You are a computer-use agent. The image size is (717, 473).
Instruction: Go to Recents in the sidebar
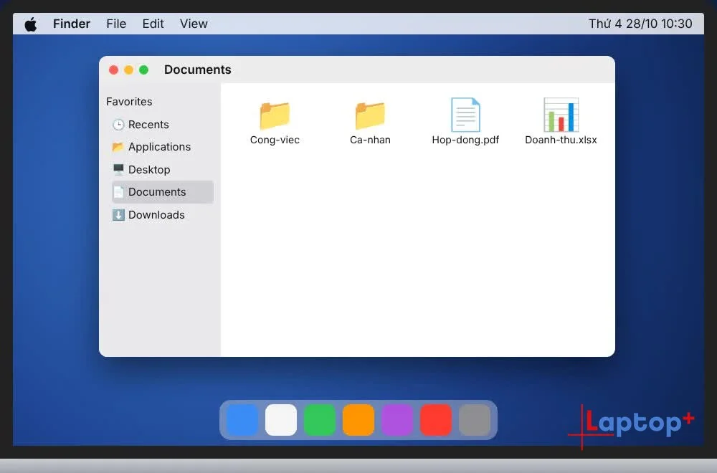tap(162, 124)
